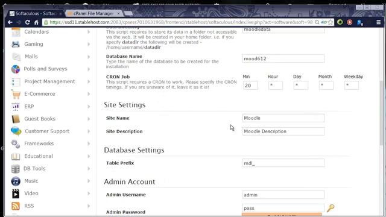Click the DB Tools database icon
Screen dimensions: 386x217
pos(15,169)
